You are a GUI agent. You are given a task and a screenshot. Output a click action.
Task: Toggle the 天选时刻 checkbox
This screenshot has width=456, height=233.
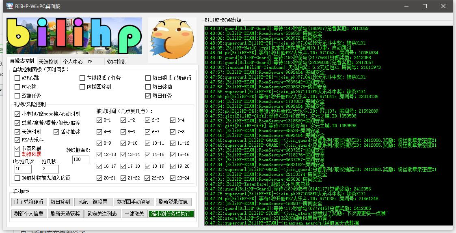click(x=17, y=132)
